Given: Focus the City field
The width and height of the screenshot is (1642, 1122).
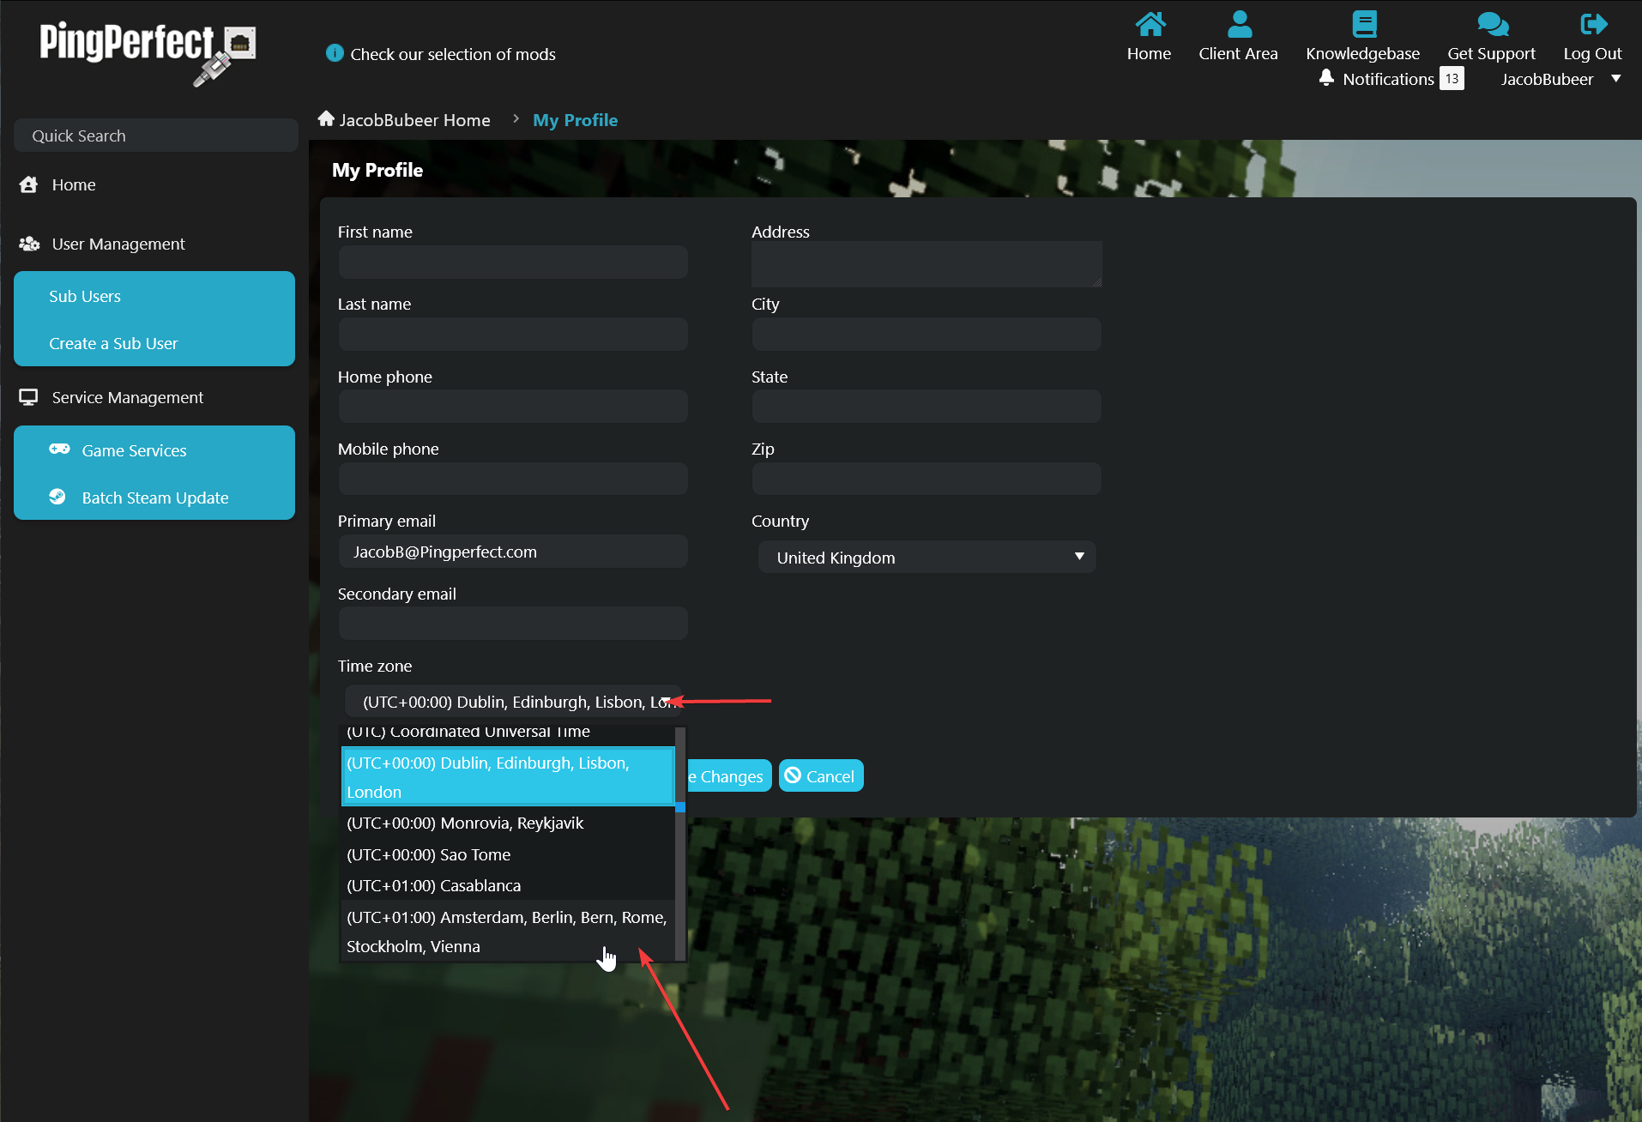Looking at the screenshot, I should 927,334.
